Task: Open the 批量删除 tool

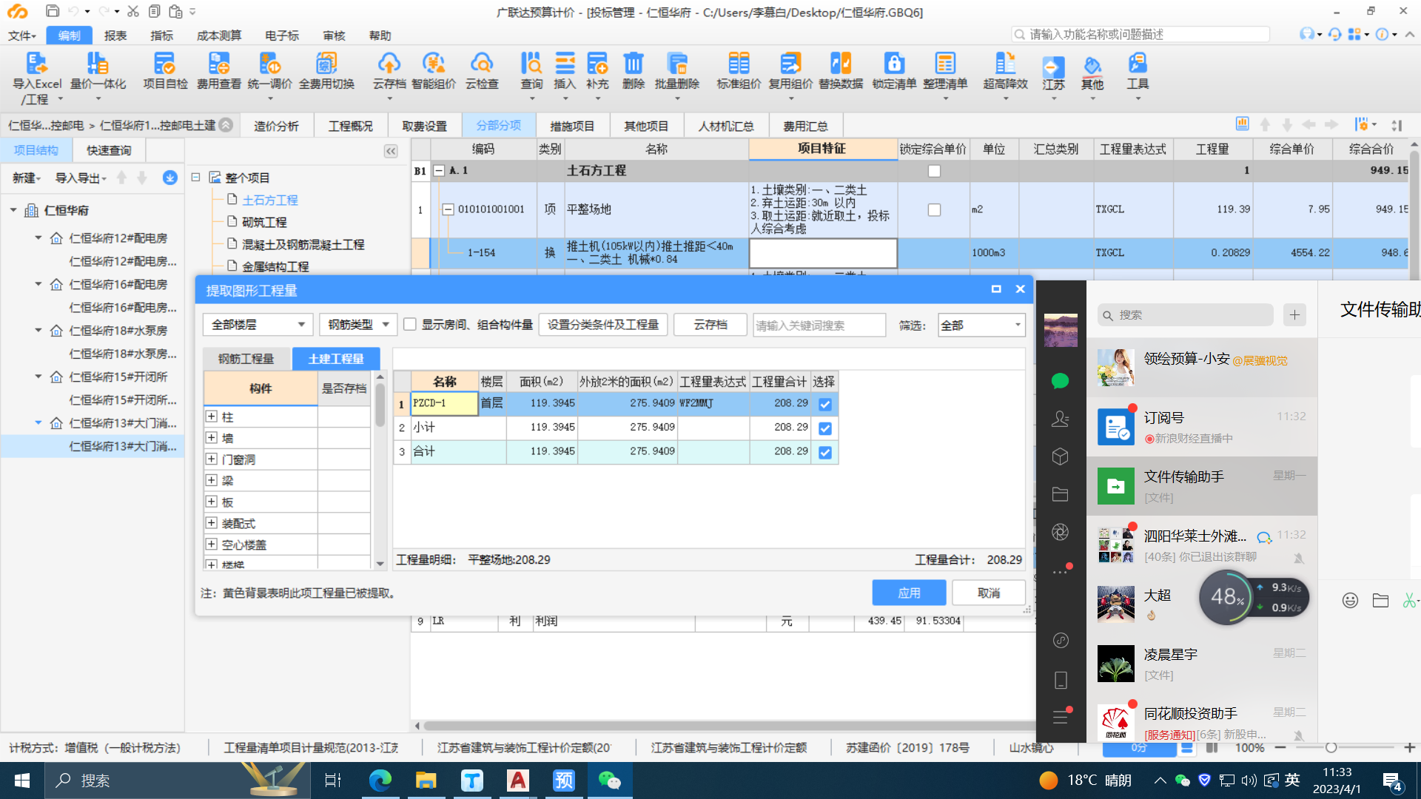Action: tap(677, 72)
